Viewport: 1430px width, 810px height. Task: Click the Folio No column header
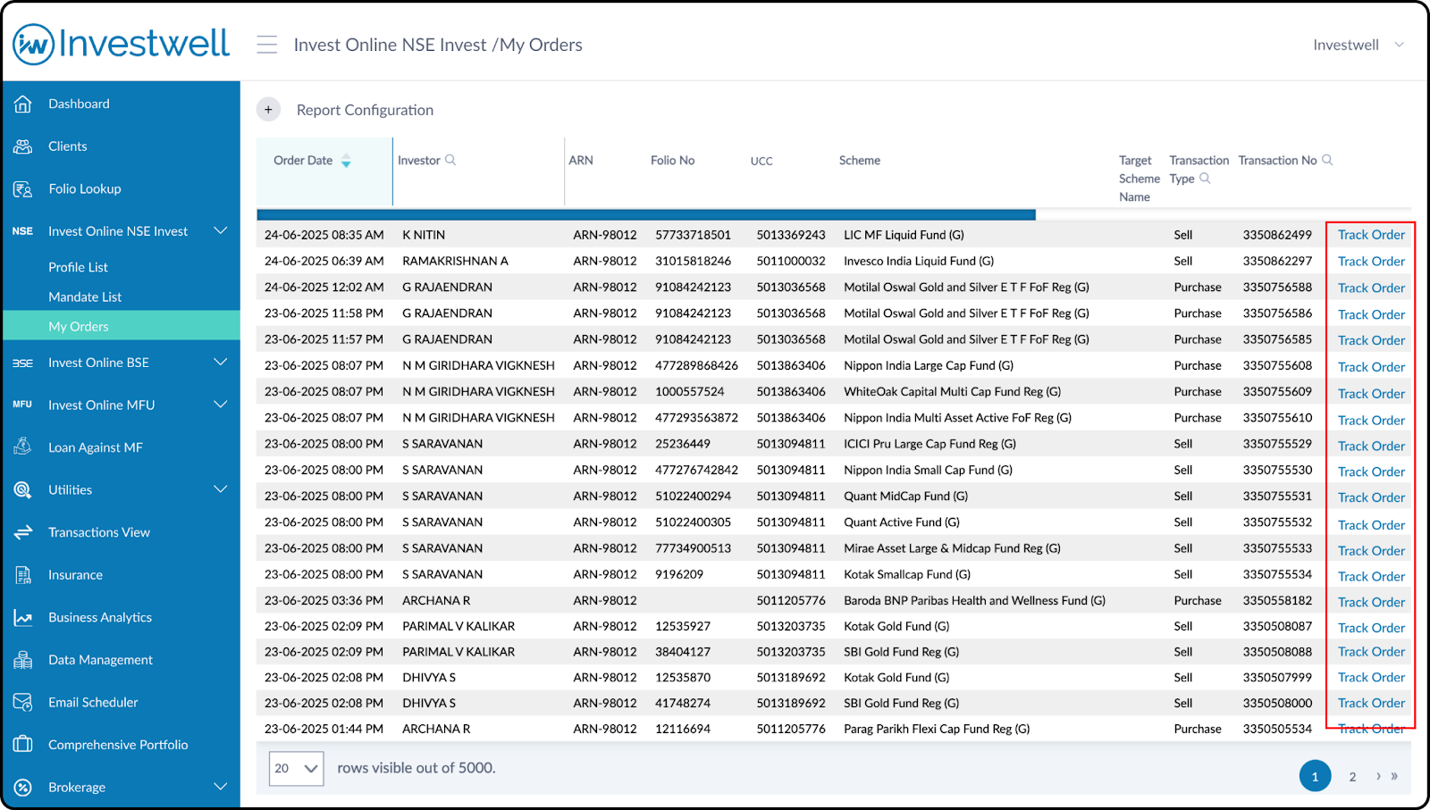pos(672,161)
